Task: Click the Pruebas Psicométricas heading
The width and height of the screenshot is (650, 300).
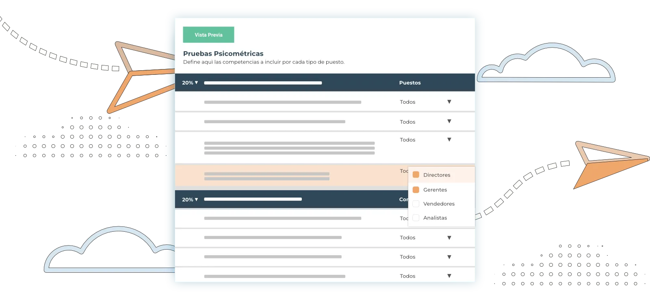Action: tap(223, 54)
